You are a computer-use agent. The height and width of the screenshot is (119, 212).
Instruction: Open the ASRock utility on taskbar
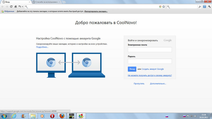pos(71,116)
